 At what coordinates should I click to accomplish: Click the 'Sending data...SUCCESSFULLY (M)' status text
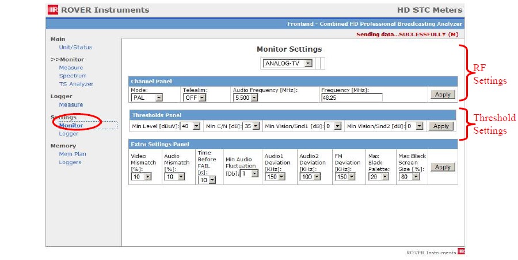[x=407, y=34]
